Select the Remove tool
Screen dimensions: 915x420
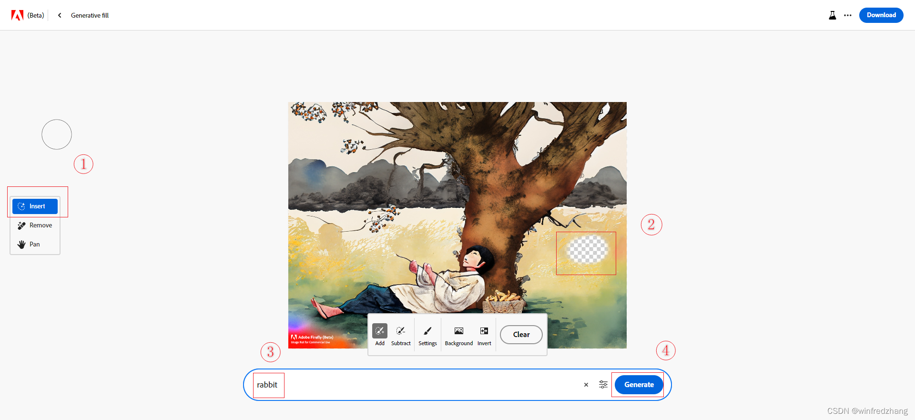pyautogui.click(x=35, y=225)
